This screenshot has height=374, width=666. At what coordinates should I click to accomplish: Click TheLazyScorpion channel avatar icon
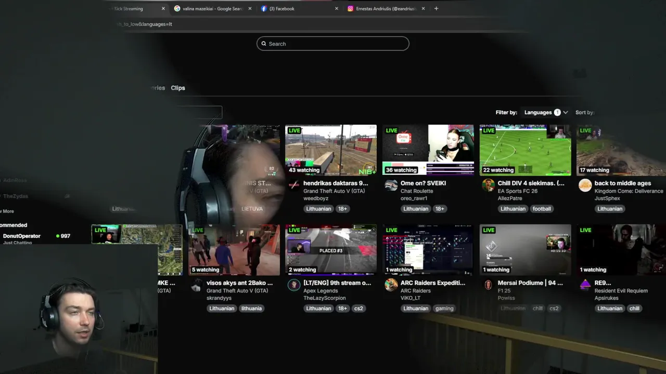click(294, 285)
